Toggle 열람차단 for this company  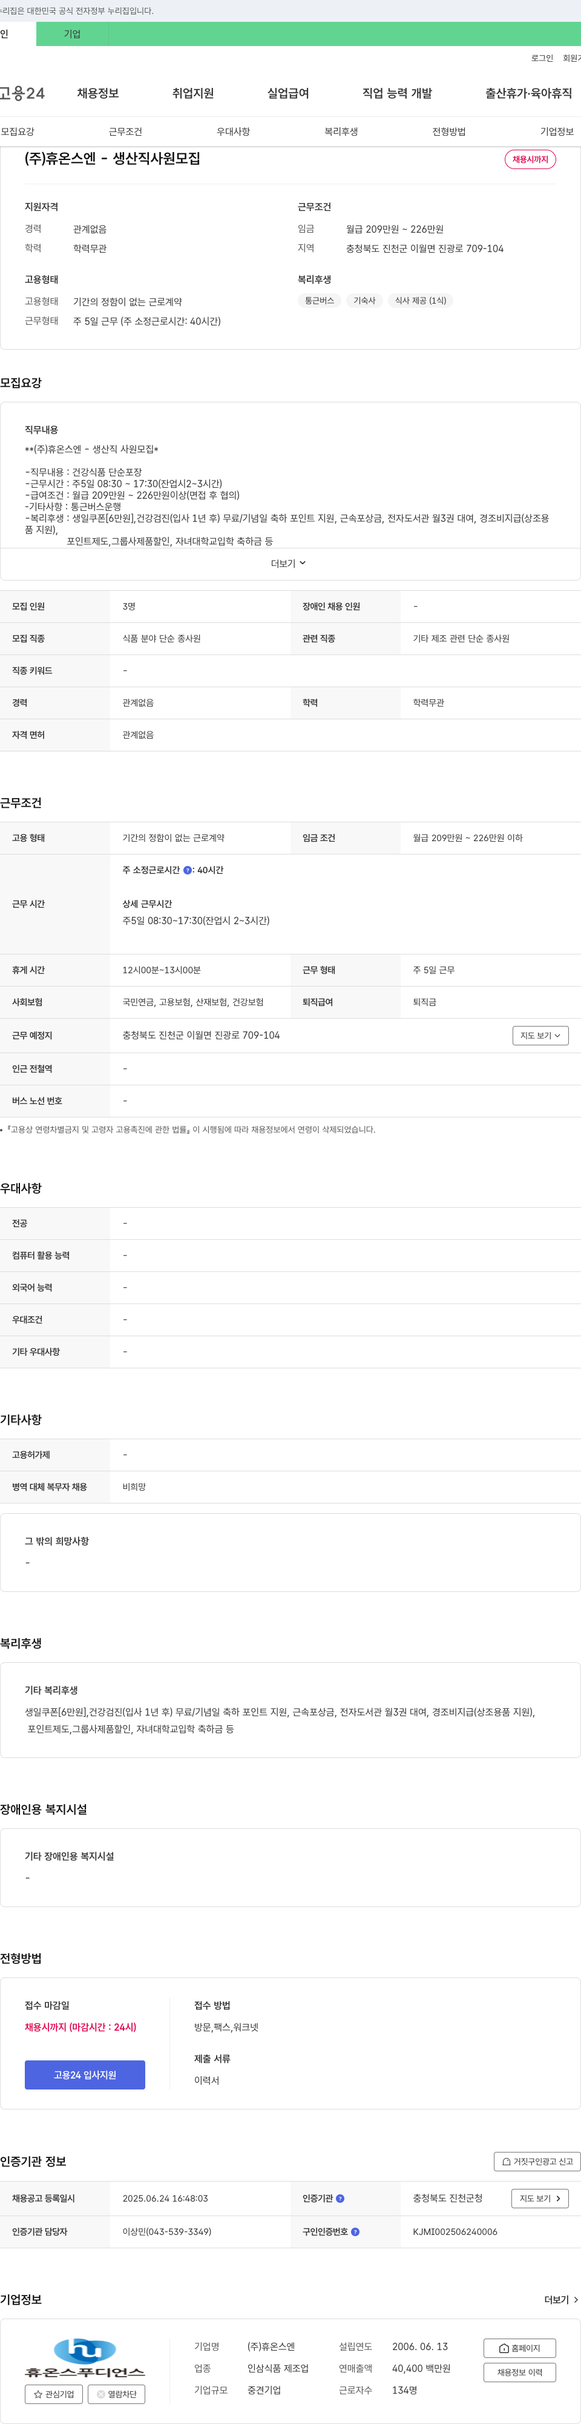click(x=117, y=2394)
